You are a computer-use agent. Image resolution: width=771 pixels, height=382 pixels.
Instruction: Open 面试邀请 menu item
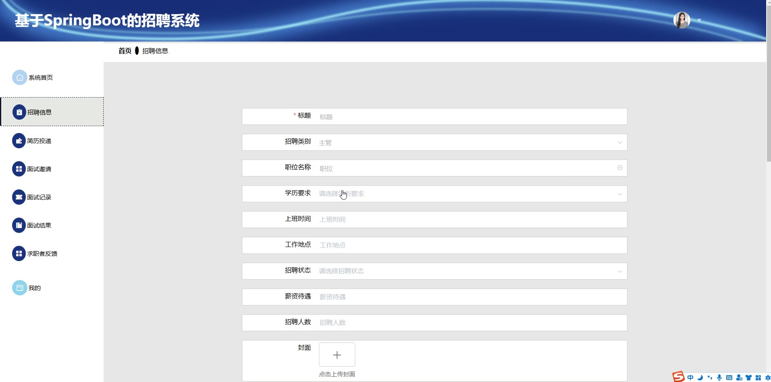pyautogui.click(x=39, y=169)
